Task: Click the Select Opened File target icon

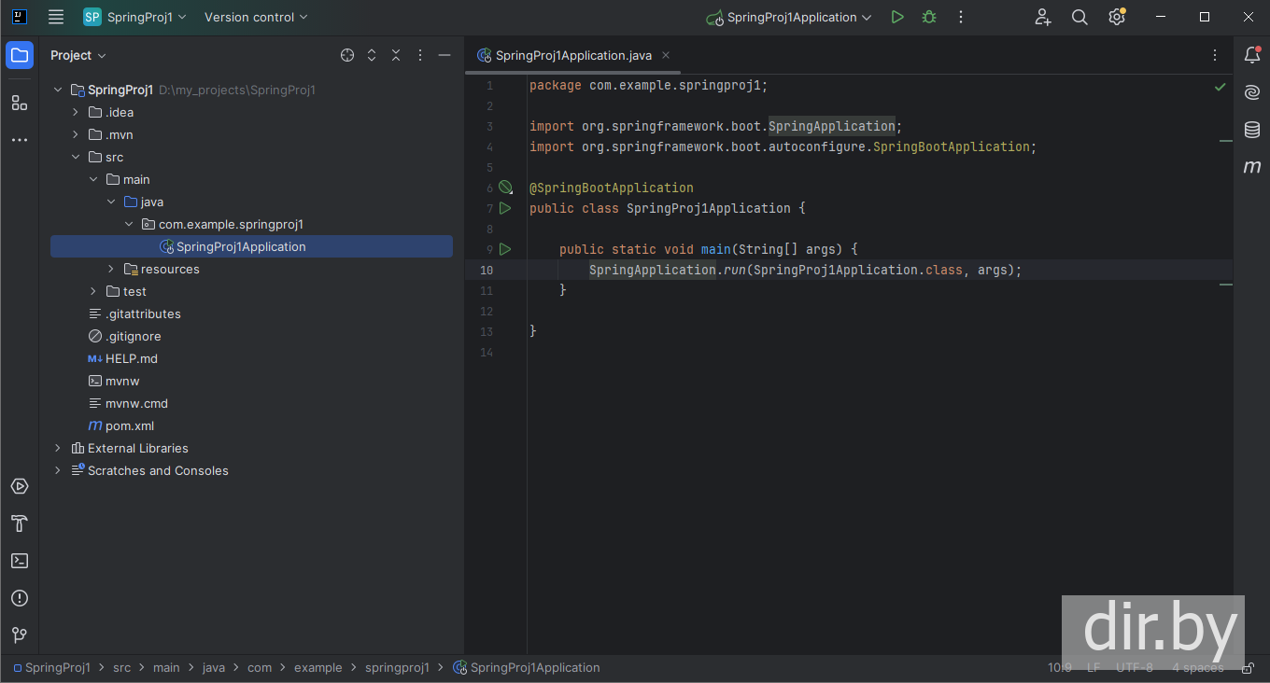Action: click(x=347, y=55)
